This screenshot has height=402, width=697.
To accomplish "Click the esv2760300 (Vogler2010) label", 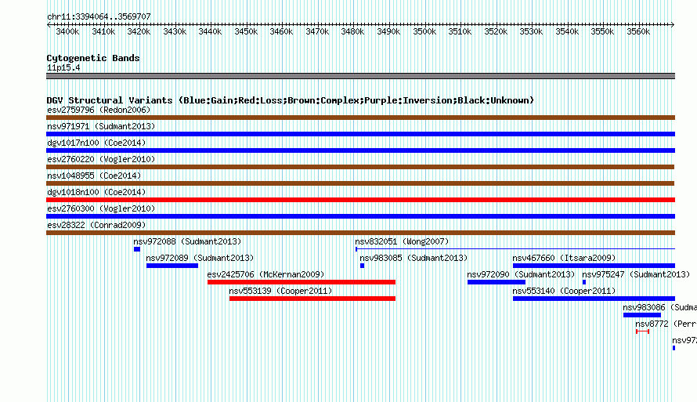I will click(101, 208).
